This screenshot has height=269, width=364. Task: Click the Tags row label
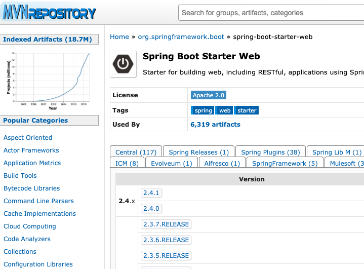point(120,110)
